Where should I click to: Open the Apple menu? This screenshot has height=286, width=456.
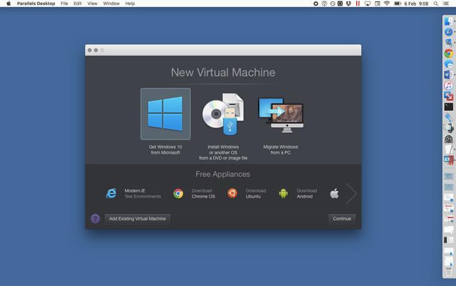click(9, 4)
